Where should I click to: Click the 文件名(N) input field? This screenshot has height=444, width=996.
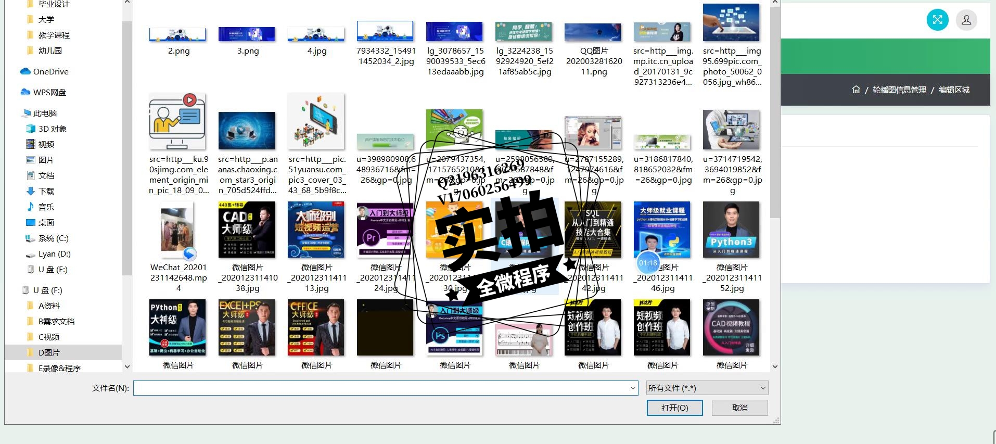(386, 388)
